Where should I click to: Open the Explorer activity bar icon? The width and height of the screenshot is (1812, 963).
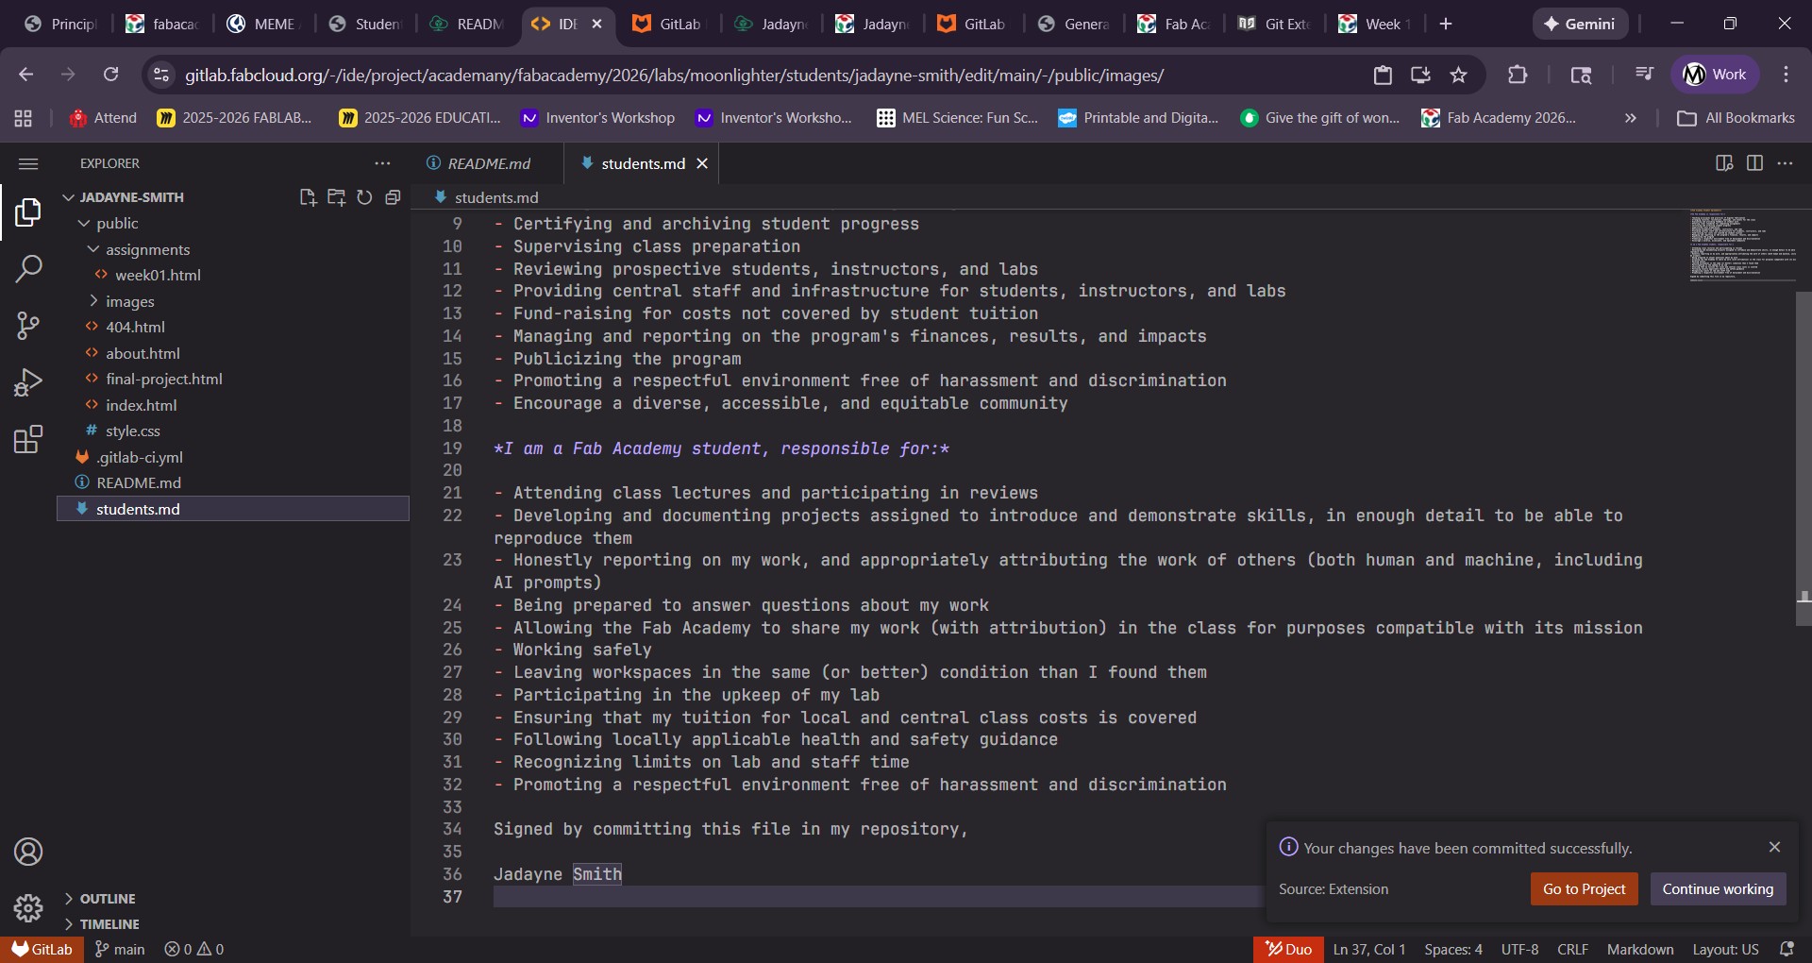click(x=28, y=212)
